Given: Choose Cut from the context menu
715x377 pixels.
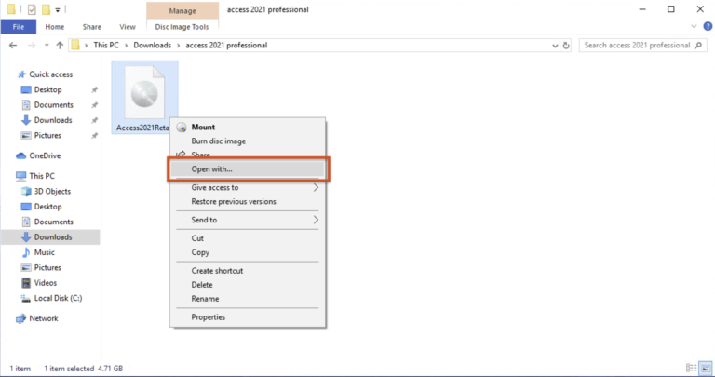Looking at the screenshot, I should point(249,238).
